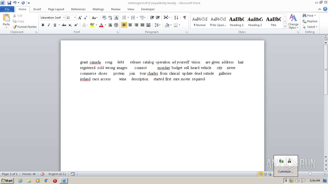Expand the Bullets dropdown arrow
The height and width of the screenshot is (184, 328).
(x=128, y=18)
